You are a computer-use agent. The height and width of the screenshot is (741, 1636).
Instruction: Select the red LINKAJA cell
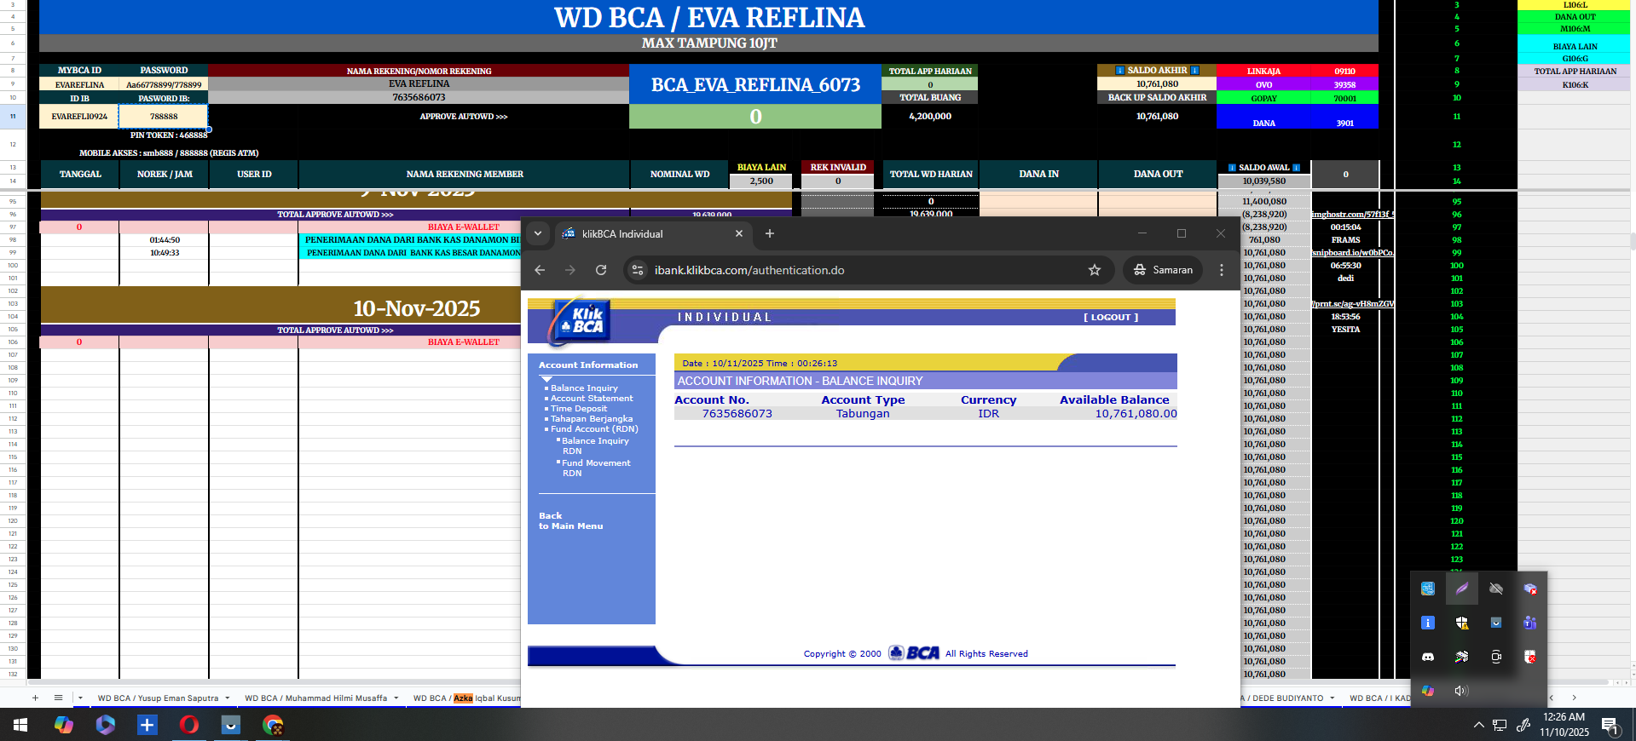pos(1263,72)
